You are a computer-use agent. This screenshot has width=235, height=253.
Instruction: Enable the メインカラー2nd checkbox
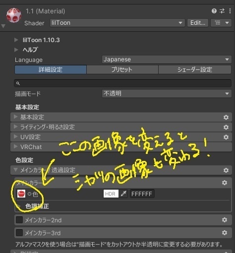(x=19, y=220)
